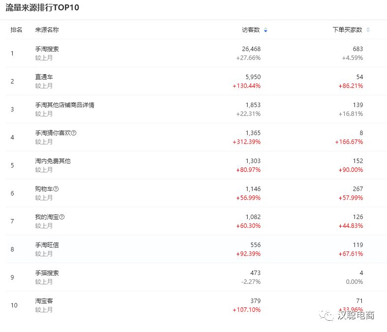Open the help icon next to 手淘猜你喜欢
The width and height of the screenshot is (387, 332).
pyautogui.click(x=74, y=133)
